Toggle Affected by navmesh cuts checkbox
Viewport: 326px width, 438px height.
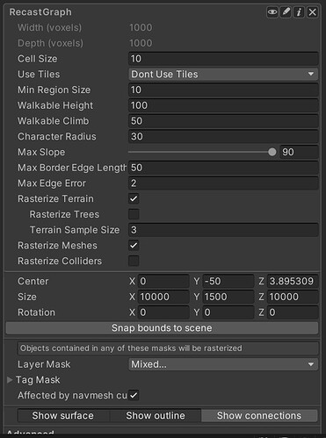[x=134, y=395]
